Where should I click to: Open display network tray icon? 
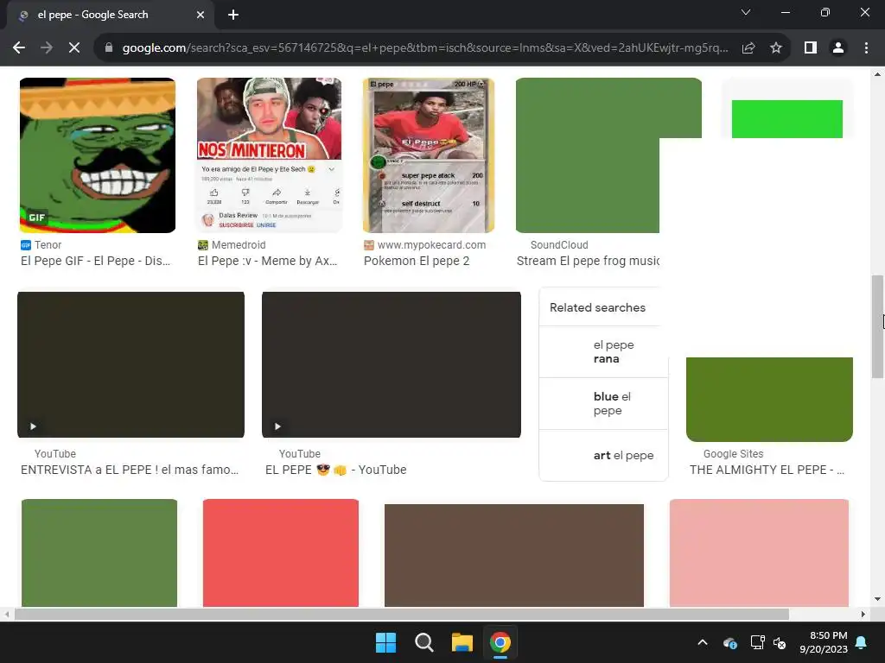pyautogui.click(x=757, y=642)
